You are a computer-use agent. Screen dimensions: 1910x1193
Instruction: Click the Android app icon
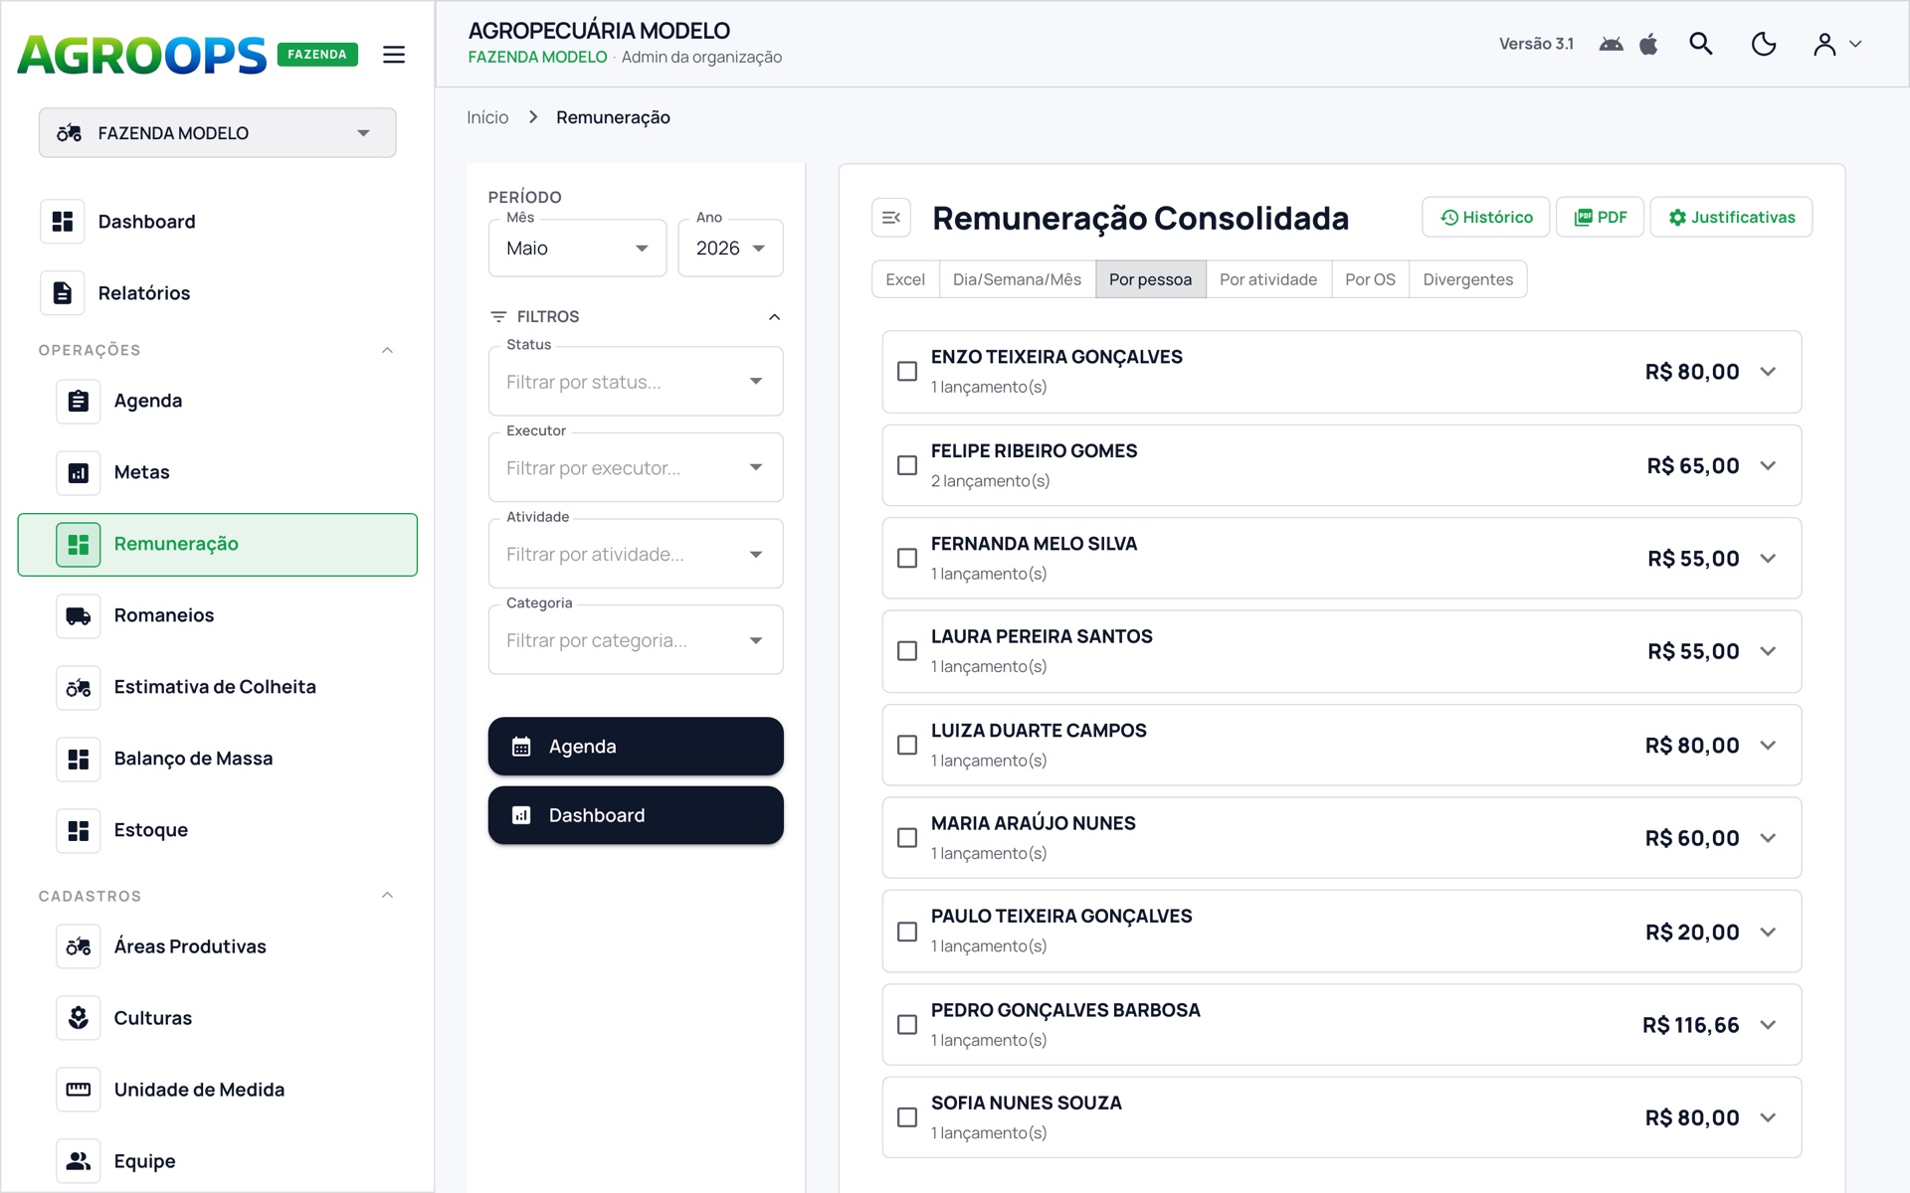(1611, 44)
